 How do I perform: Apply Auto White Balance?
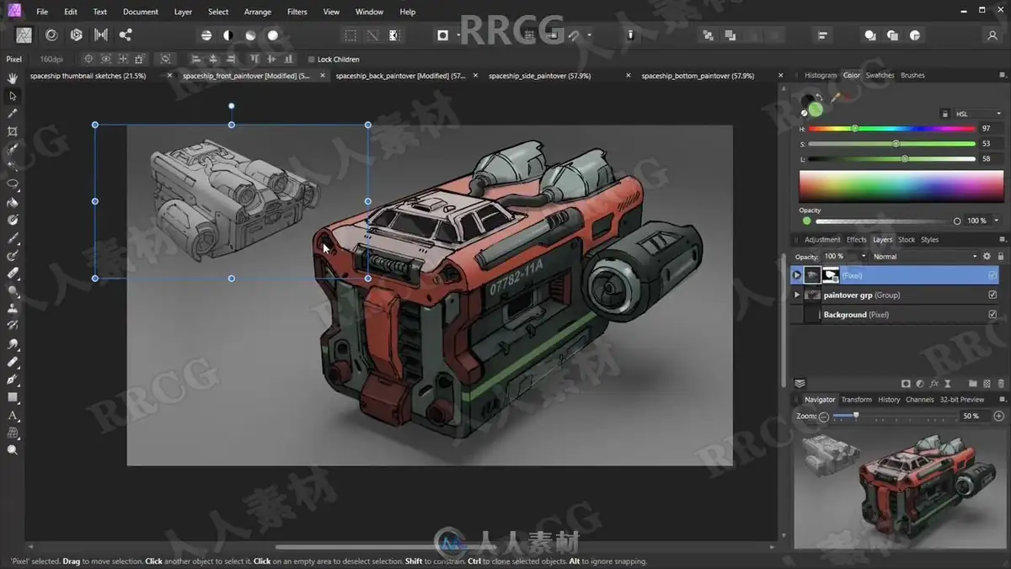[273, 35]
